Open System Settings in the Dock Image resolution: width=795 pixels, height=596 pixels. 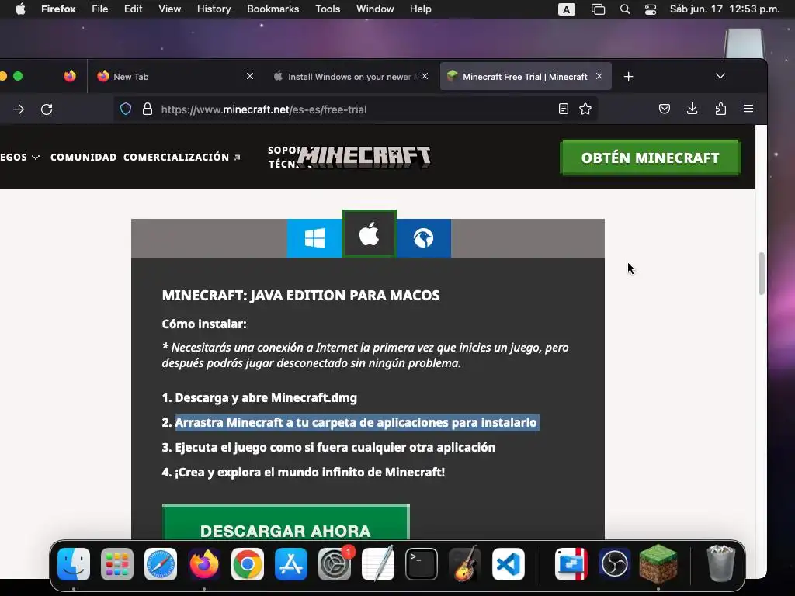[x=335, y=564]
